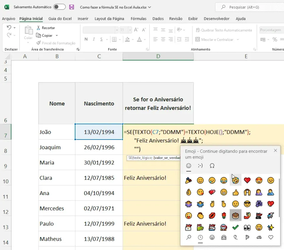284x250 pixels.
Task: Toggle Negrito (N) bold formatting
Action: pyautogui.click(x=86, y=39)
